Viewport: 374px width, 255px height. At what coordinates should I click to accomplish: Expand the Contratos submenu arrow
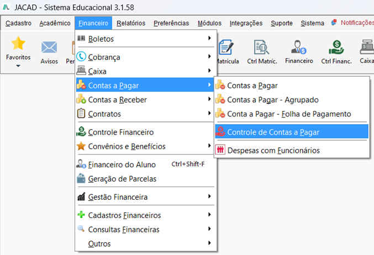coord(209,113)
